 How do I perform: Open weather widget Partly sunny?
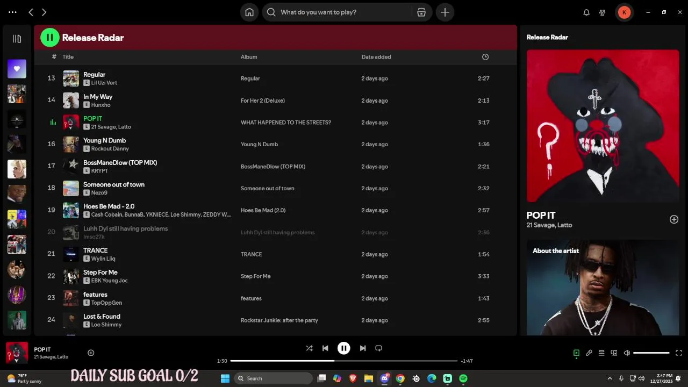pyautogui.click(x=24, y=378)
